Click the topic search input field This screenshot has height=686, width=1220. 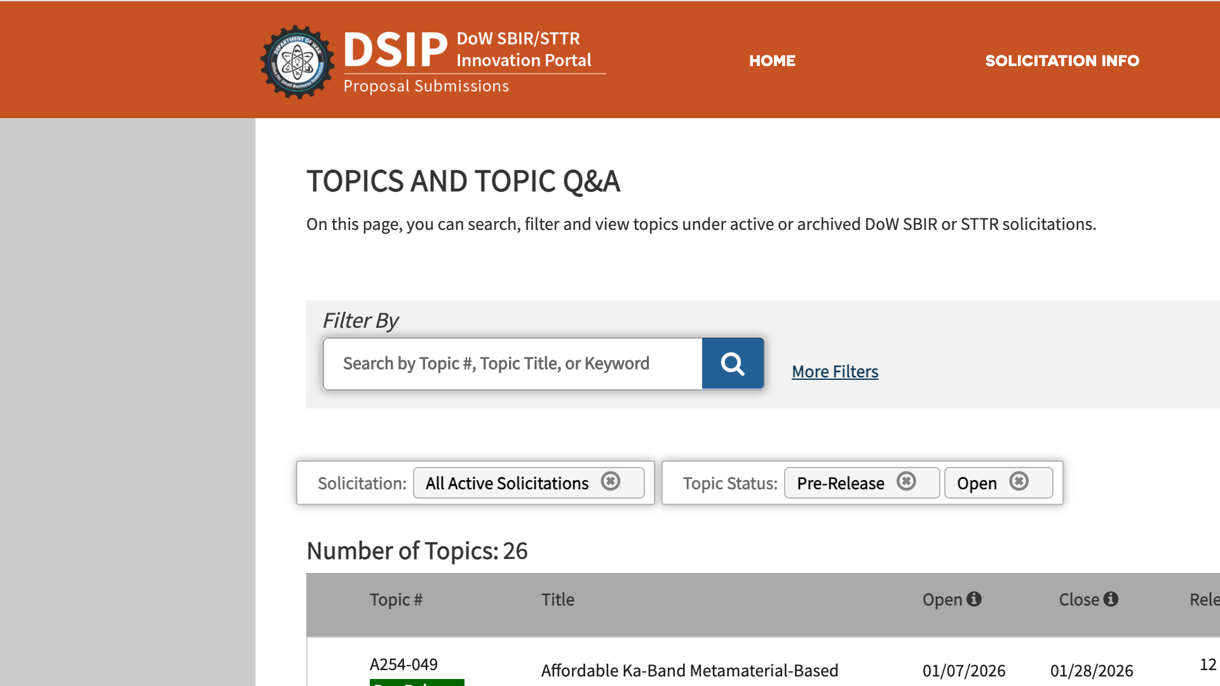[x=512, y=363]
